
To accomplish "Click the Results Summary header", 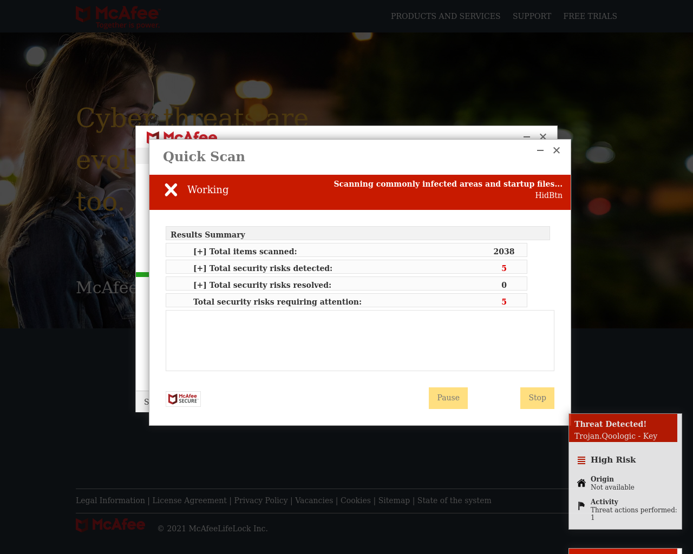I will 358,233.
